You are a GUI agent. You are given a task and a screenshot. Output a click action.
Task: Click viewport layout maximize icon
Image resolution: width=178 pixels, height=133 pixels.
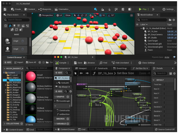click(132, 15)
